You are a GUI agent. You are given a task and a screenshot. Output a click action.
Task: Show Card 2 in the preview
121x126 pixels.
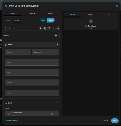tap(91, 15)
